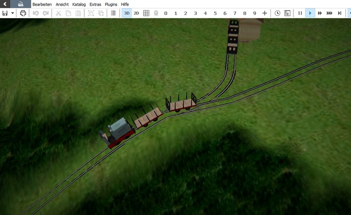The width and height of the screenshot is (351, 215).
Task: Open the locomotive application tab
Action: pos(21,4)
